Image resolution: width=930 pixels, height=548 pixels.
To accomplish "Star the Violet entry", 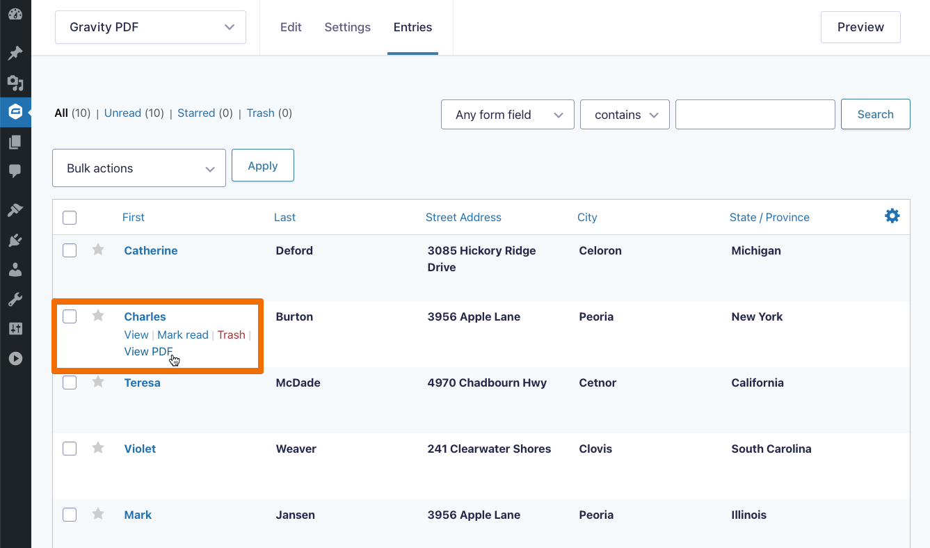I will tap(98, 448).
